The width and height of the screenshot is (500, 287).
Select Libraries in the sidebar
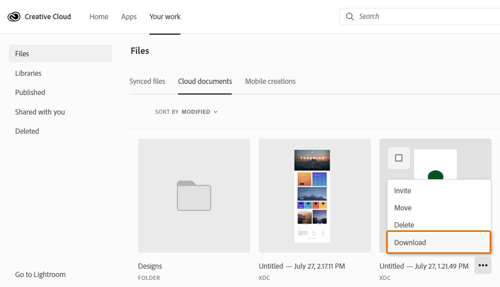[28, 73]
